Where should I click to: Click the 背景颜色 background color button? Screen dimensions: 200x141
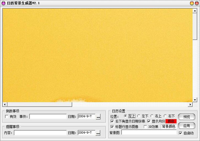point(169,127)
